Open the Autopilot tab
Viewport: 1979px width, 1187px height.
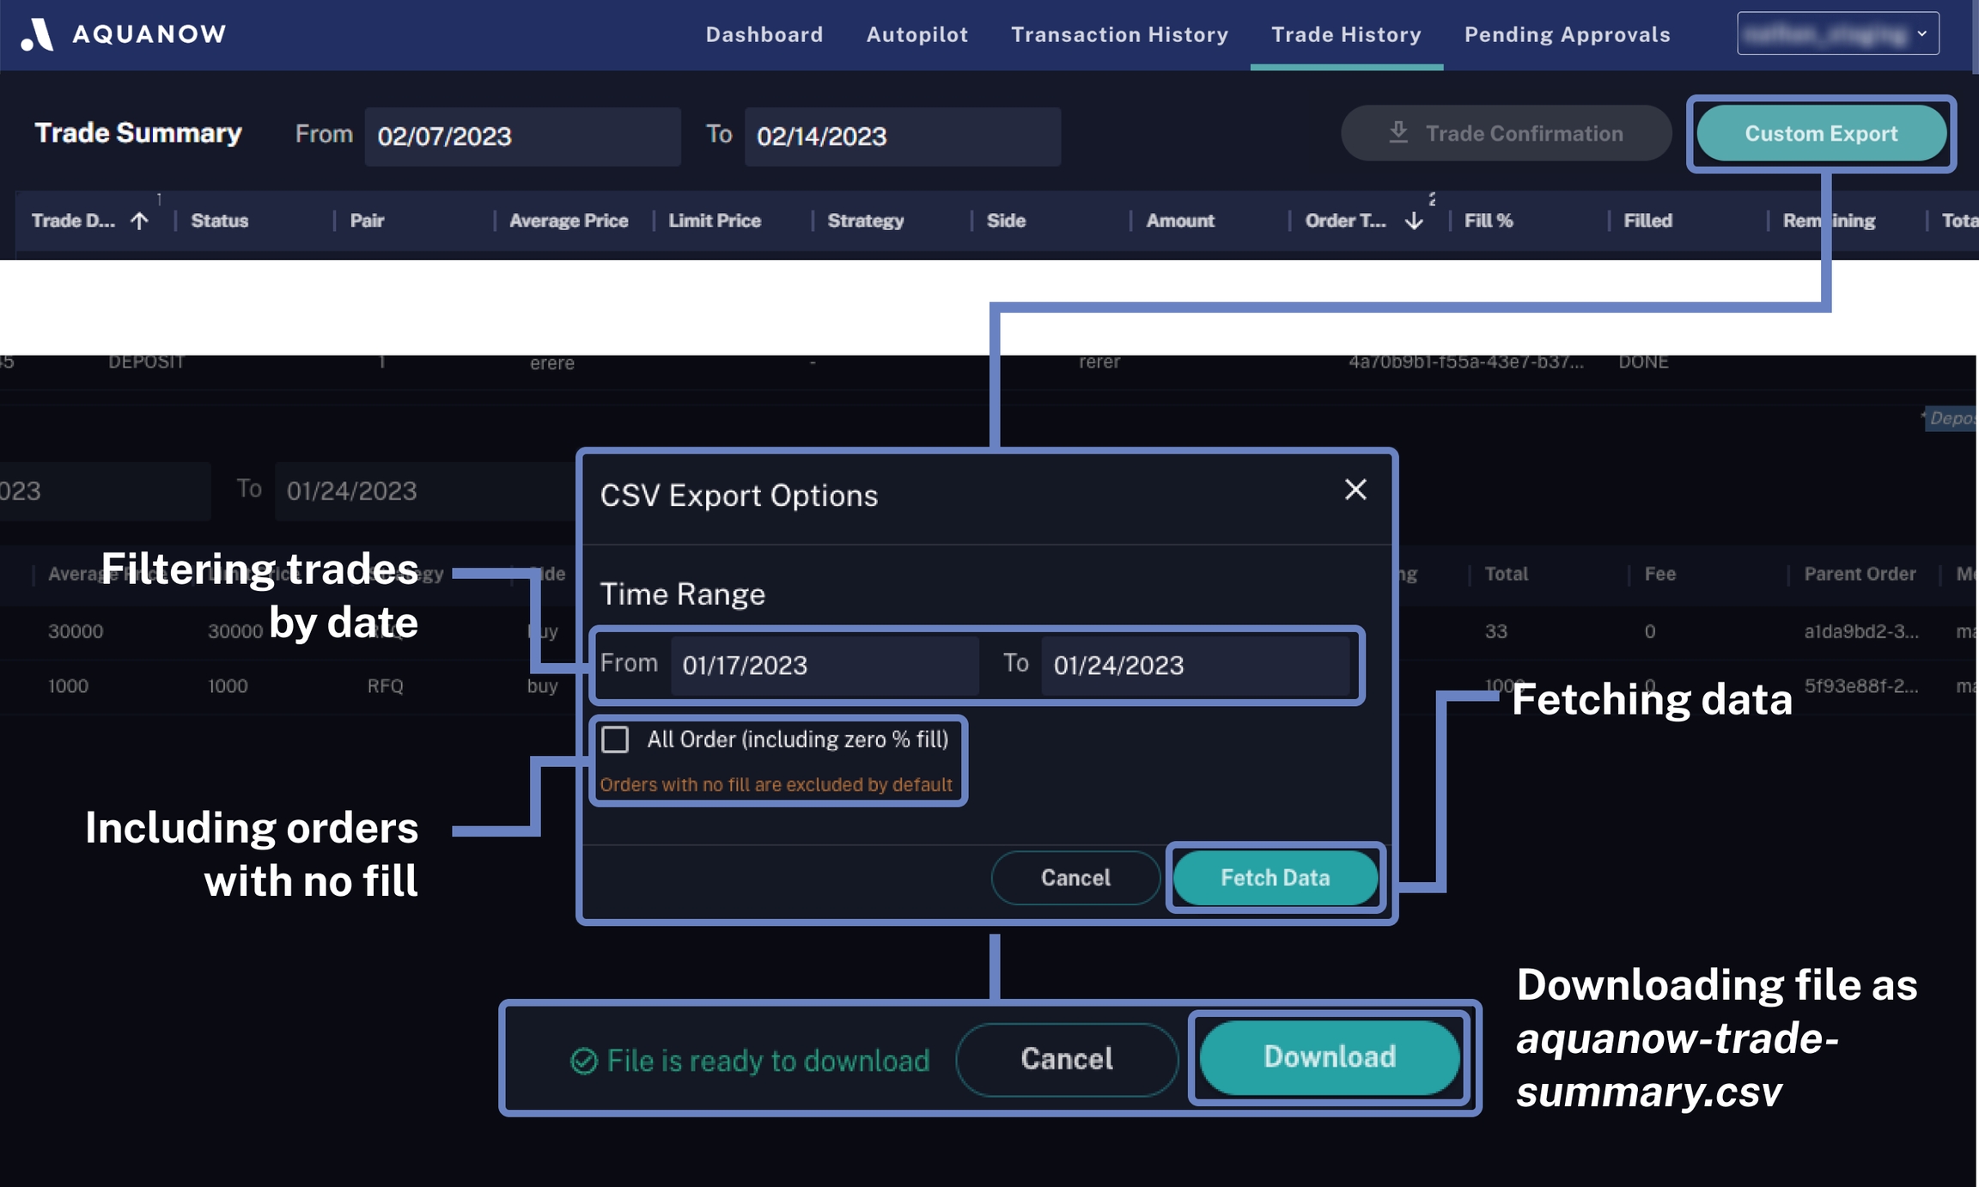(916, 34)
